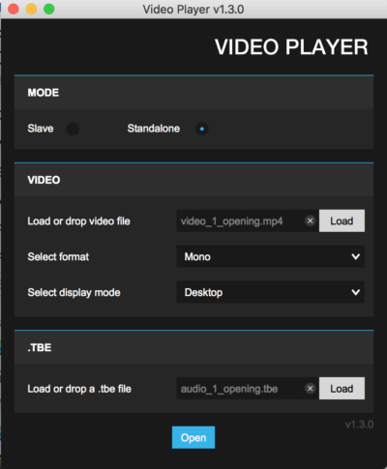Minimize the window with yellow button

31,9
